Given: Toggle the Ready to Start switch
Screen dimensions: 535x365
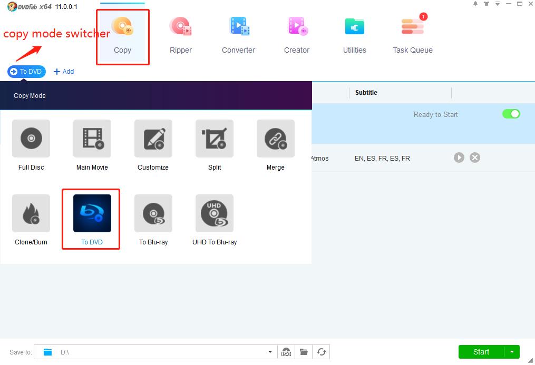Looking at the screenshot, I should [x=511, y=113].
